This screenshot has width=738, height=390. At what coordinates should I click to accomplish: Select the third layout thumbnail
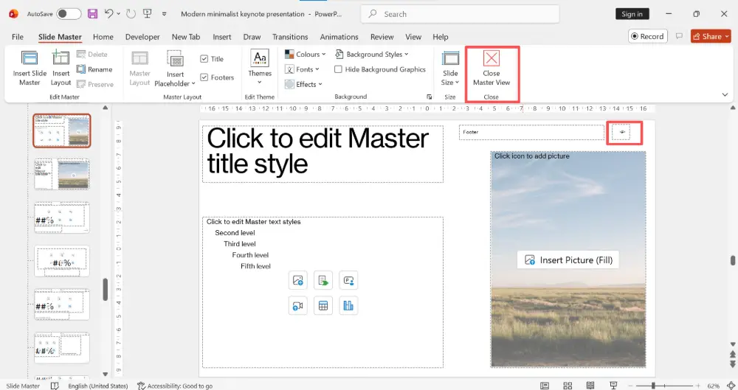[x=62, y=217]
